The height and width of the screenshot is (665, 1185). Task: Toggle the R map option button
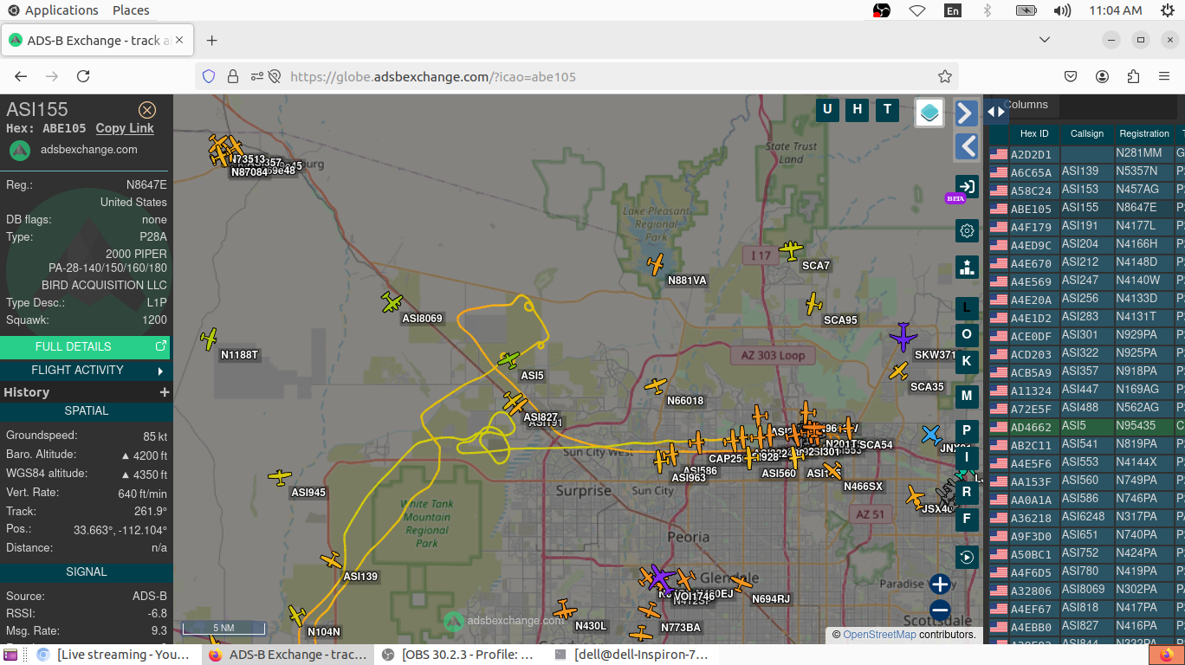point(967,493)
